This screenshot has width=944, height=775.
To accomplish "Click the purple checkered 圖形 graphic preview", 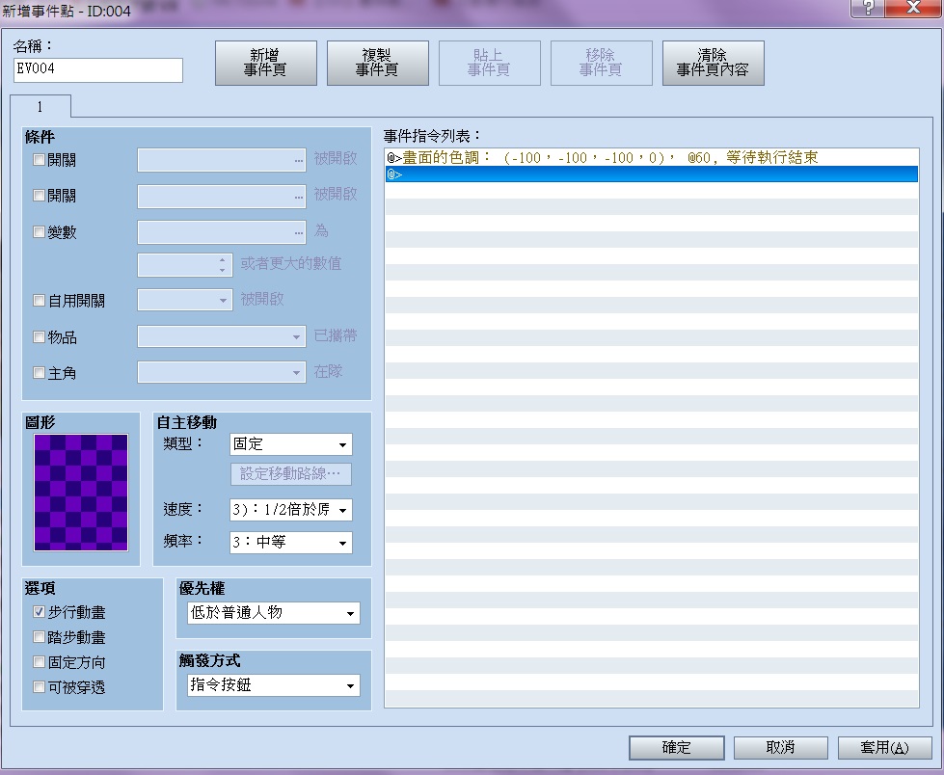I will (81, 493).
